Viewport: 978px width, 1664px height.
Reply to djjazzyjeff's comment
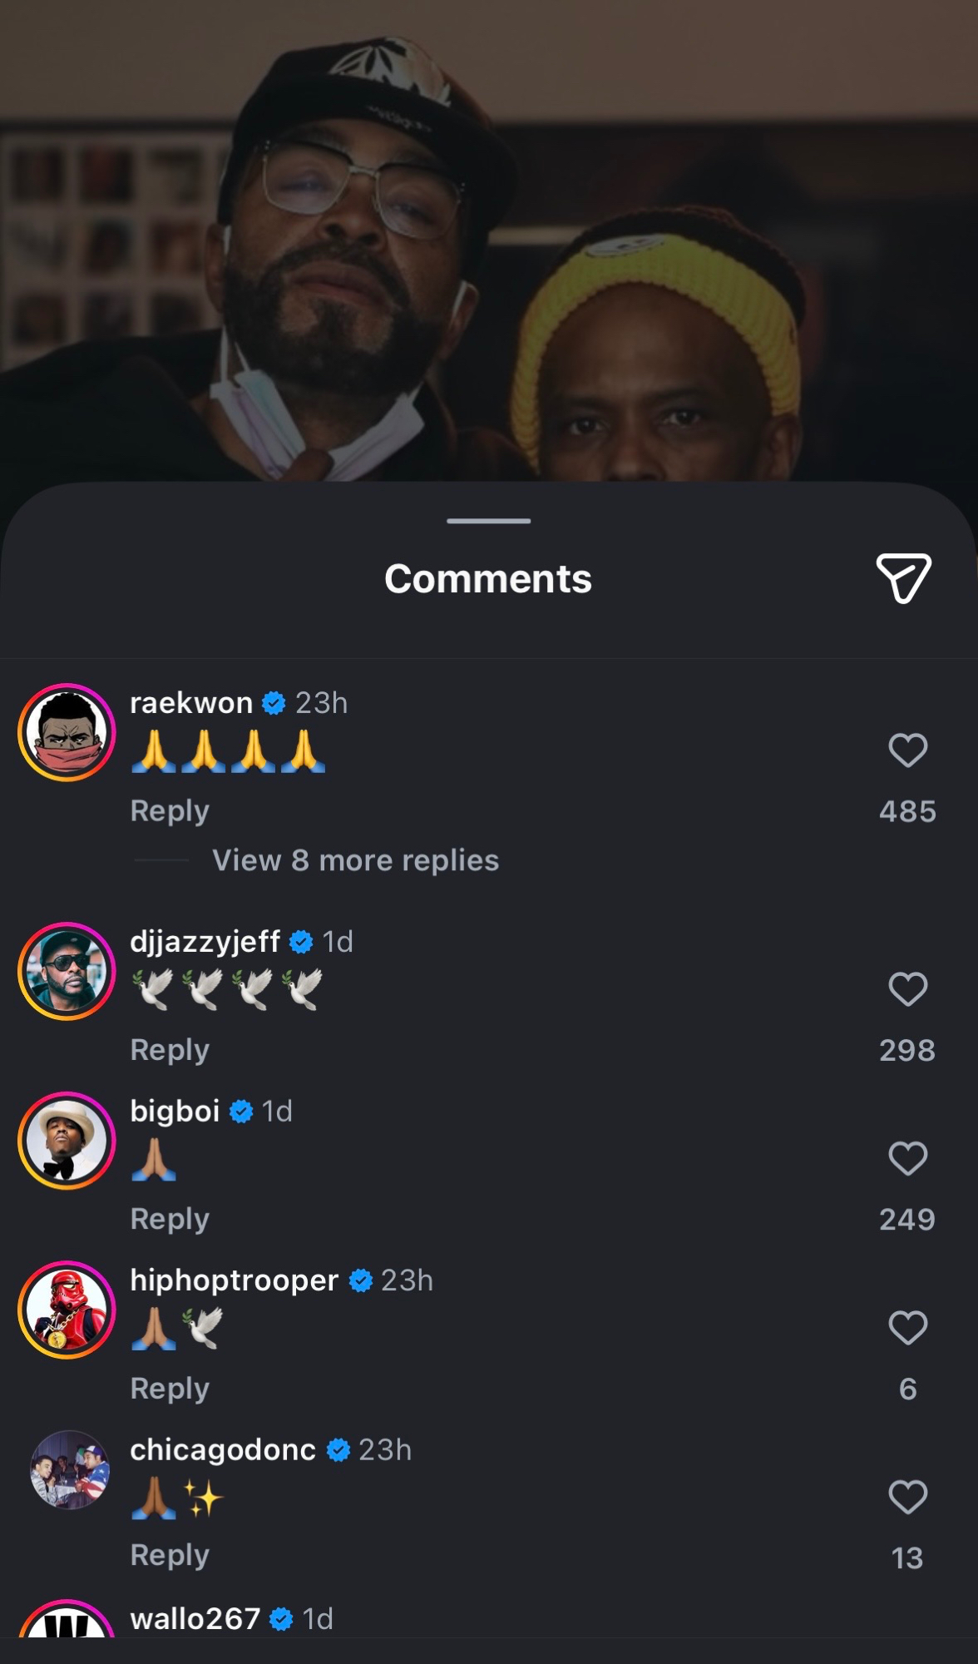coord(170,1049)
